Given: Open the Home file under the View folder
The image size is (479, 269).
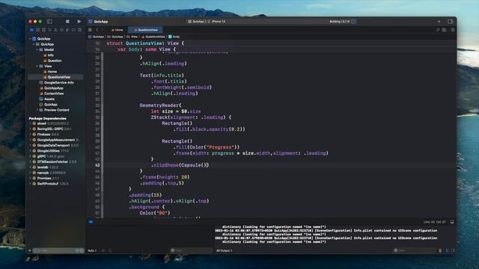Looking at the screenshot, I should coord(50,72).
